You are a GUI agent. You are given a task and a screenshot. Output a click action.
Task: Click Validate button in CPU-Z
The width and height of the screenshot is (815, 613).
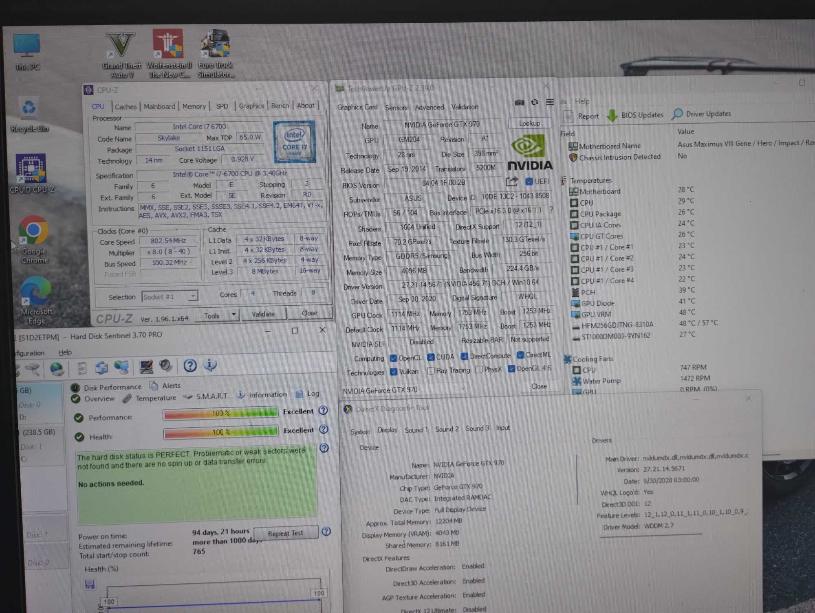click(263, 314)
